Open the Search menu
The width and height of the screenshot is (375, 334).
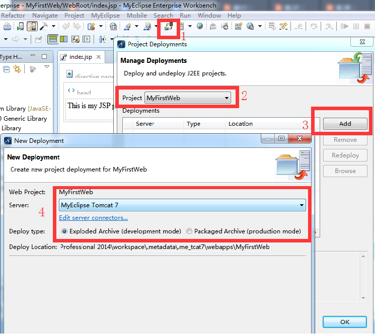[163, 16]
